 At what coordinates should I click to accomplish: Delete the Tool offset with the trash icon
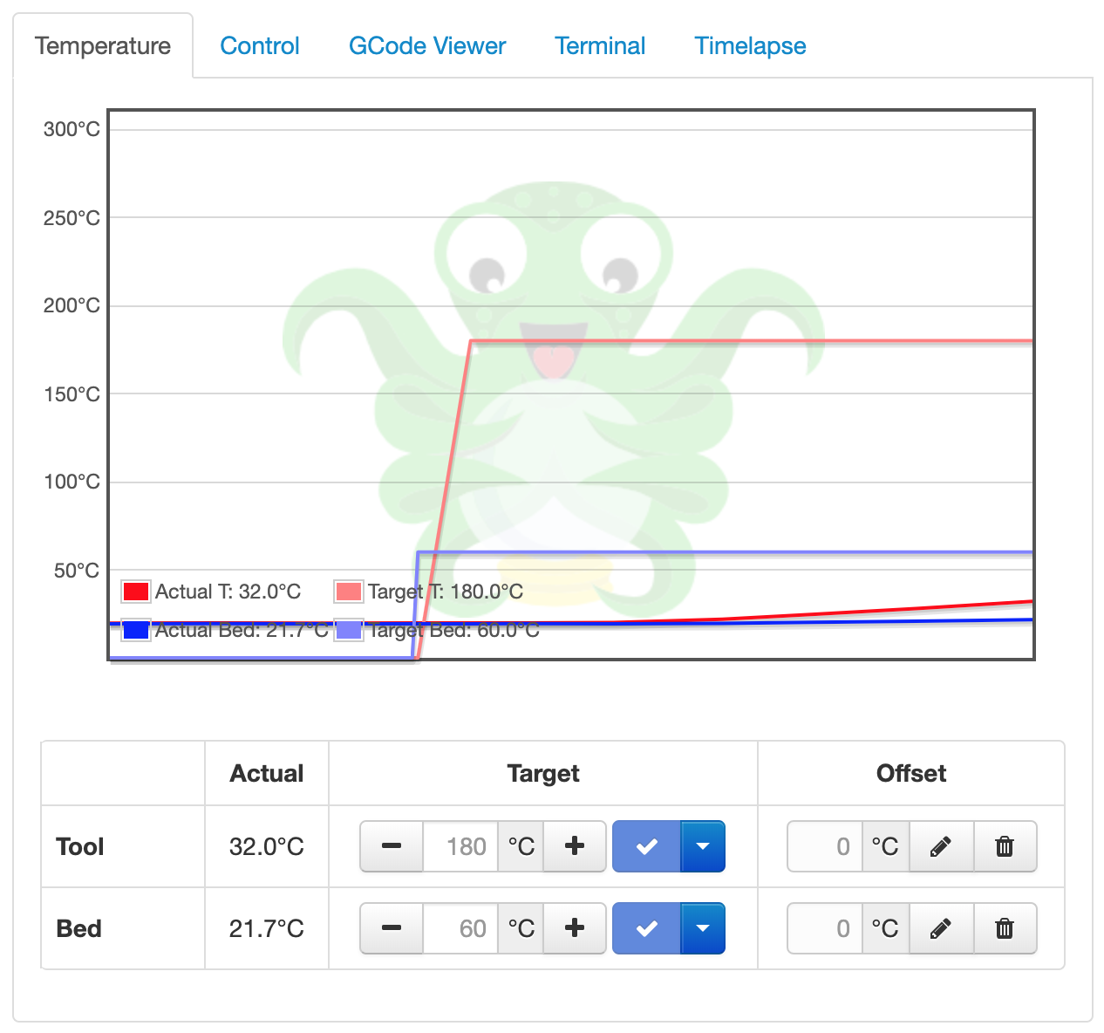[1005, 846]
